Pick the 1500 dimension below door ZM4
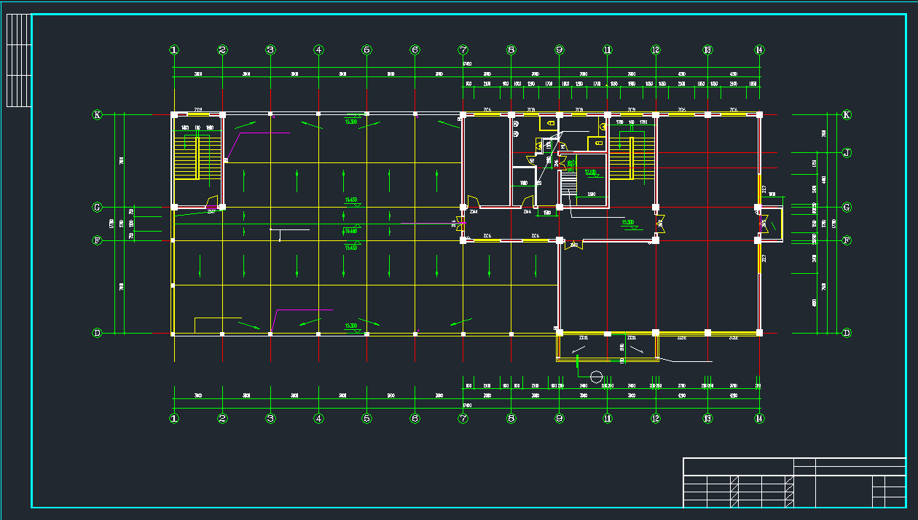 coord(546,213)
